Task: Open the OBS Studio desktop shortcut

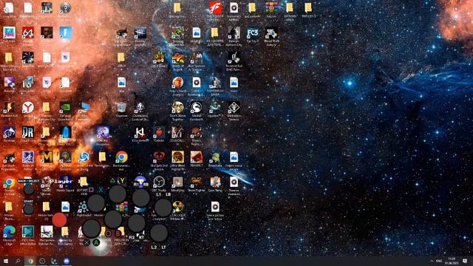Action: tap(159, 183)
